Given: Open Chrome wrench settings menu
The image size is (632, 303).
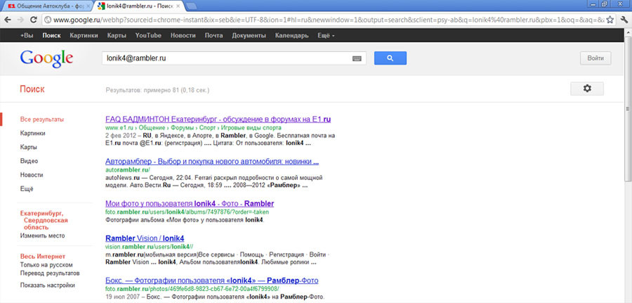Looking at the screenshot, I should [624, 20].
